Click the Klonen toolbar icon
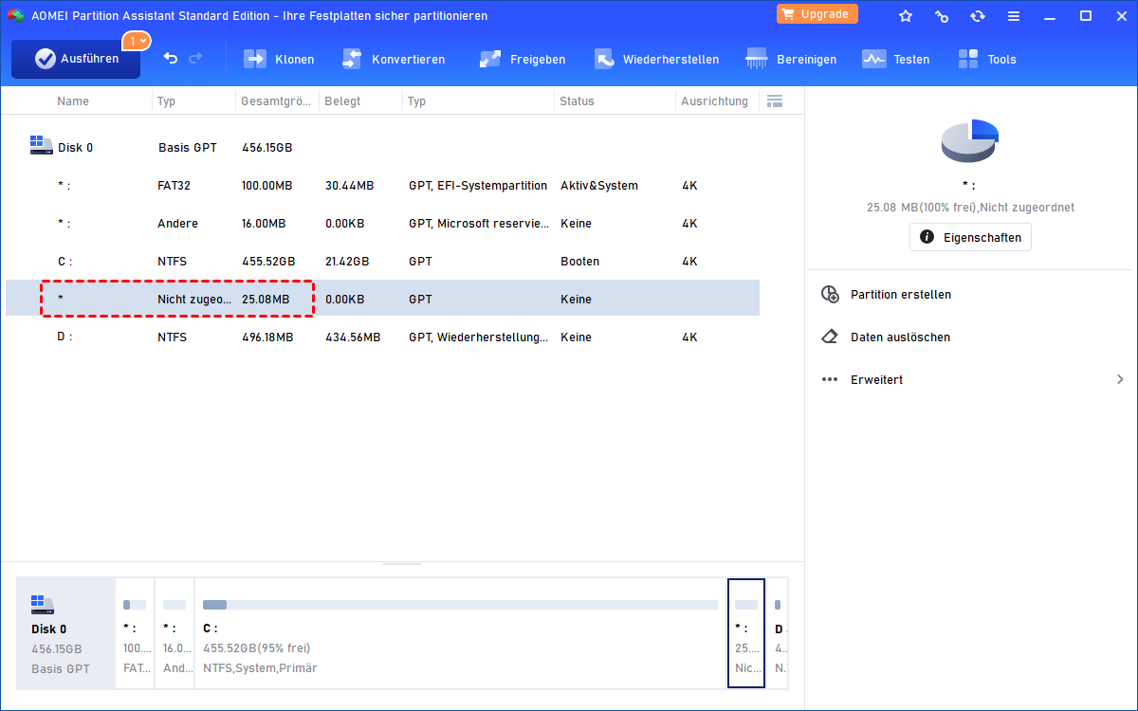The width and height of the screenshot is (1138, 711). [255, 59]
